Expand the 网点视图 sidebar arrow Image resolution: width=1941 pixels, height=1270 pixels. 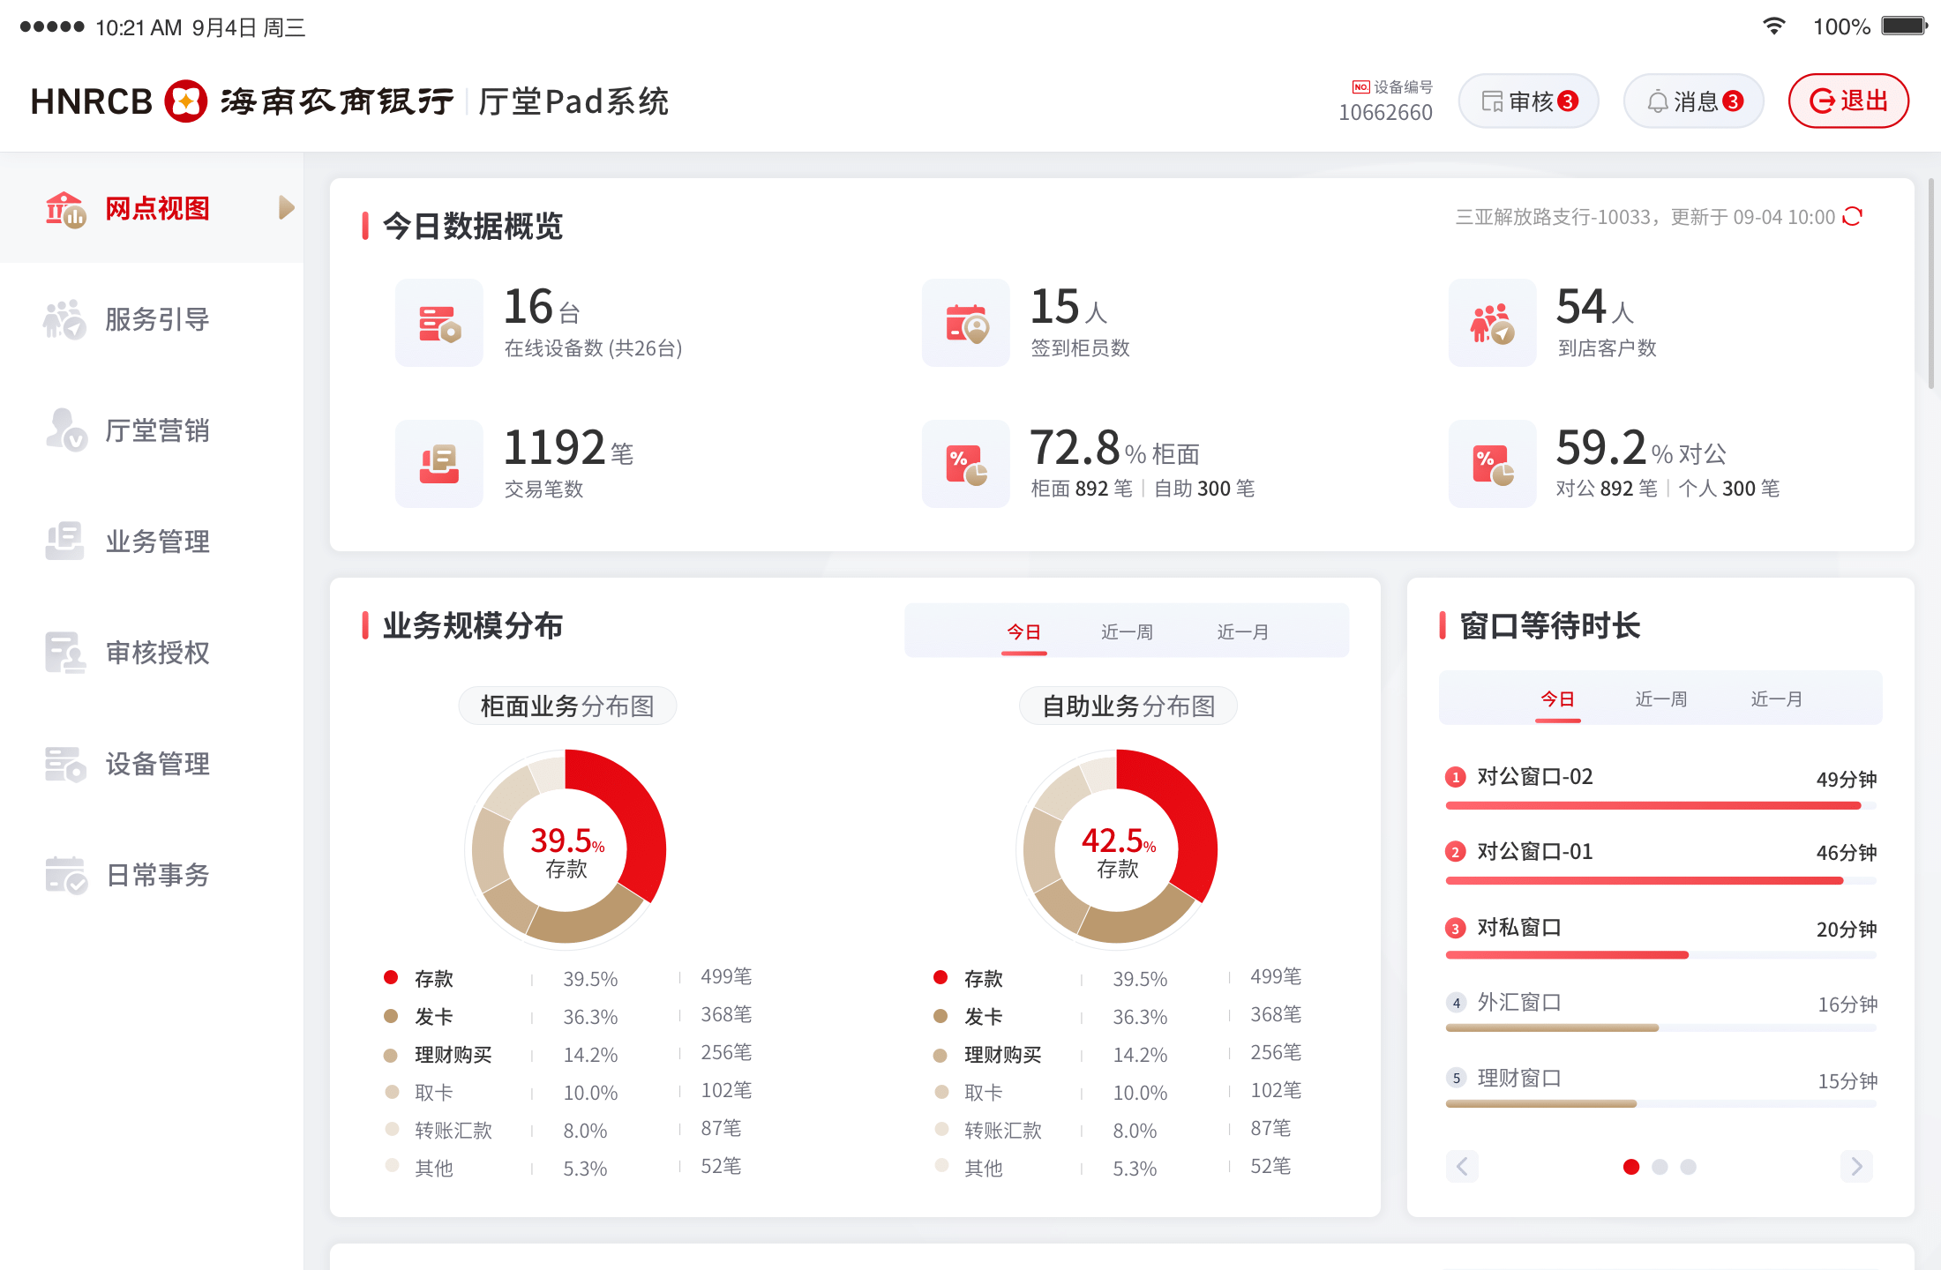pos(284,207)
